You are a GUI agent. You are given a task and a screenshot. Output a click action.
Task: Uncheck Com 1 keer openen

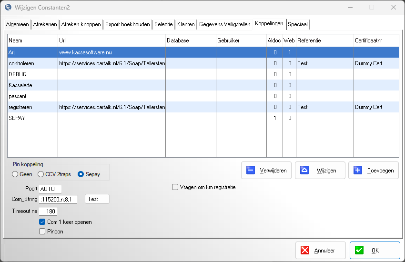click(42, 222)
